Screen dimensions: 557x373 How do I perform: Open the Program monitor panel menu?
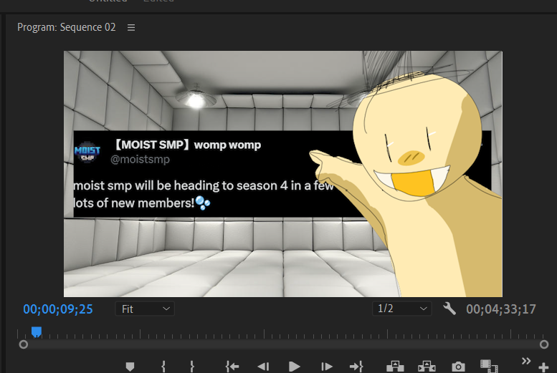[x=131, y=28]
